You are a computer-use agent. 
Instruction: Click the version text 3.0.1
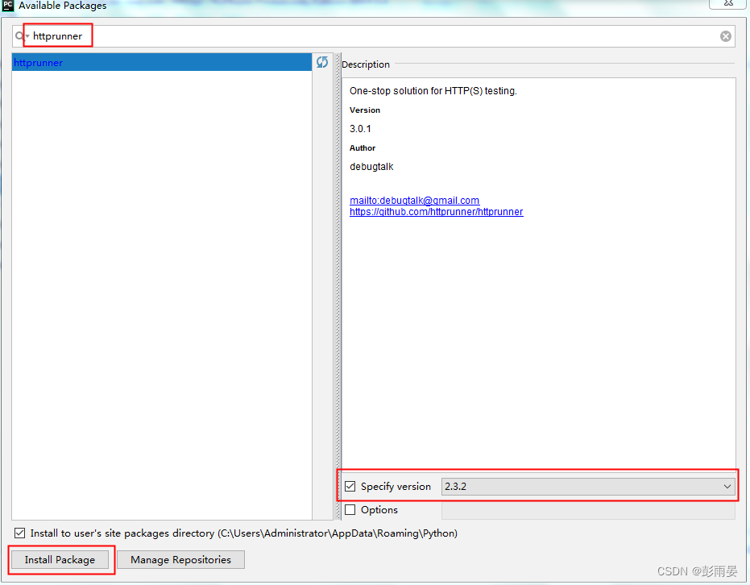point(360,129)
